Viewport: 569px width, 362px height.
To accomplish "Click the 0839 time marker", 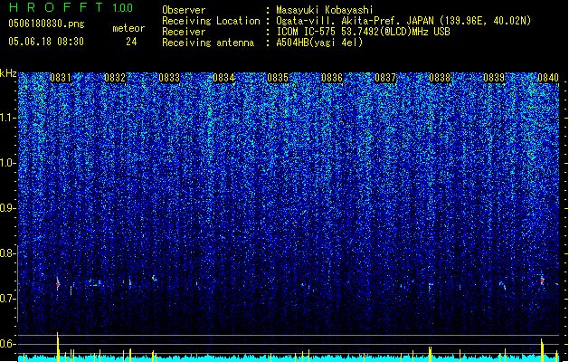I will click(494, 78).
